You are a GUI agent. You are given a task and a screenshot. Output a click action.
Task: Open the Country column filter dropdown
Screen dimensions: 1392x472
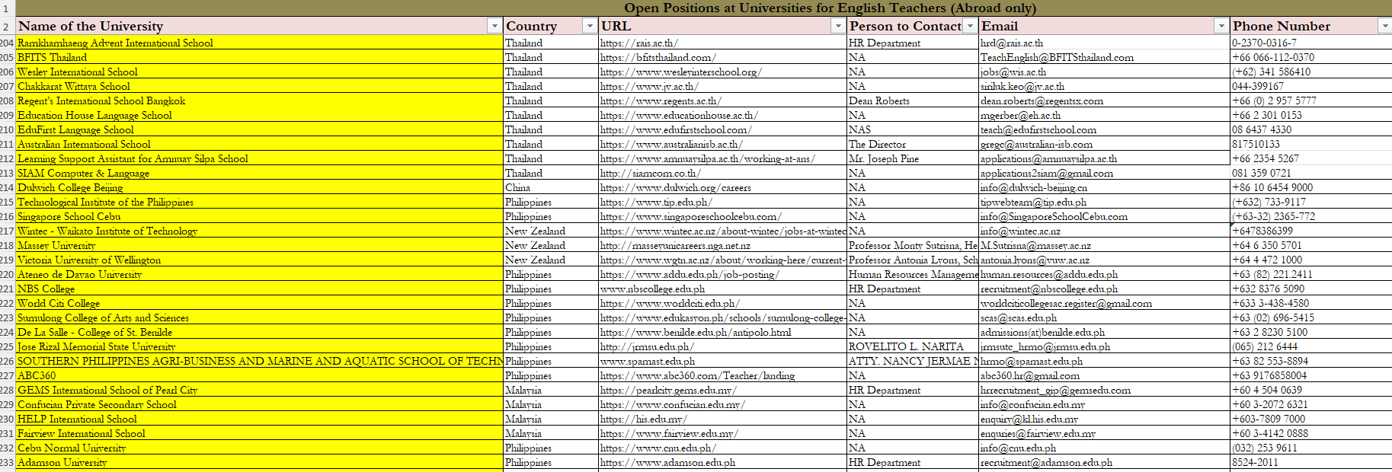click(589, 27)
